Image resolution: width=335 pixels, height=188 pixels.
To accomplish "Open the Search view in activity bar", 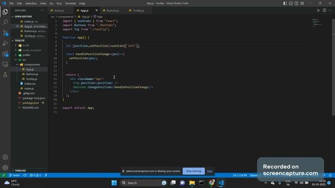I will click(x=5, y=22).
